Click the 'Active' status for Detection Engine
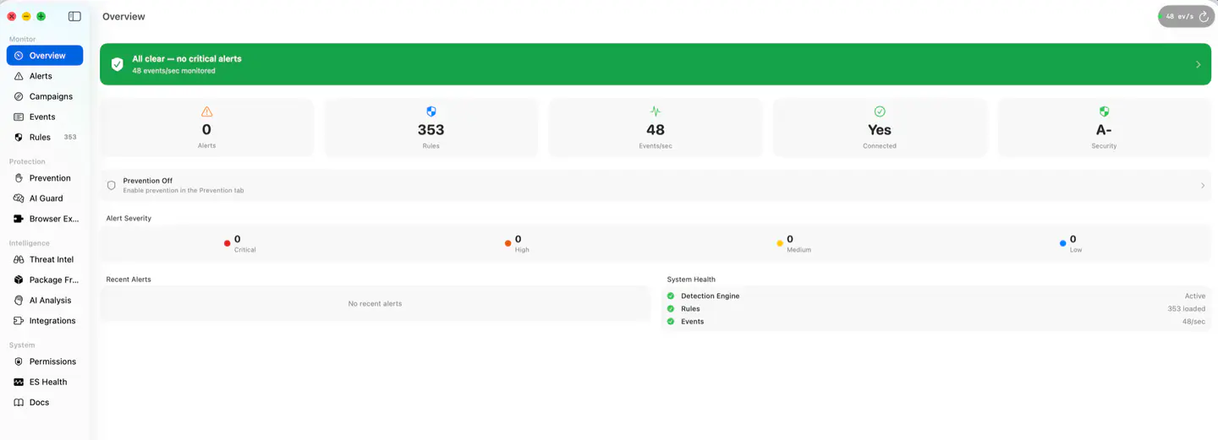This screenshot has height=440, width=1218. pos(1195,296)
